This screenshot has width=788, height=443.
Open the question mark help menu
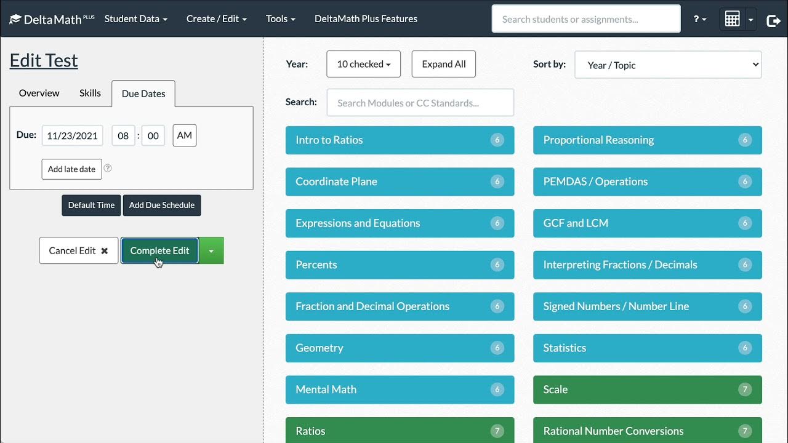tap(700, 19)
